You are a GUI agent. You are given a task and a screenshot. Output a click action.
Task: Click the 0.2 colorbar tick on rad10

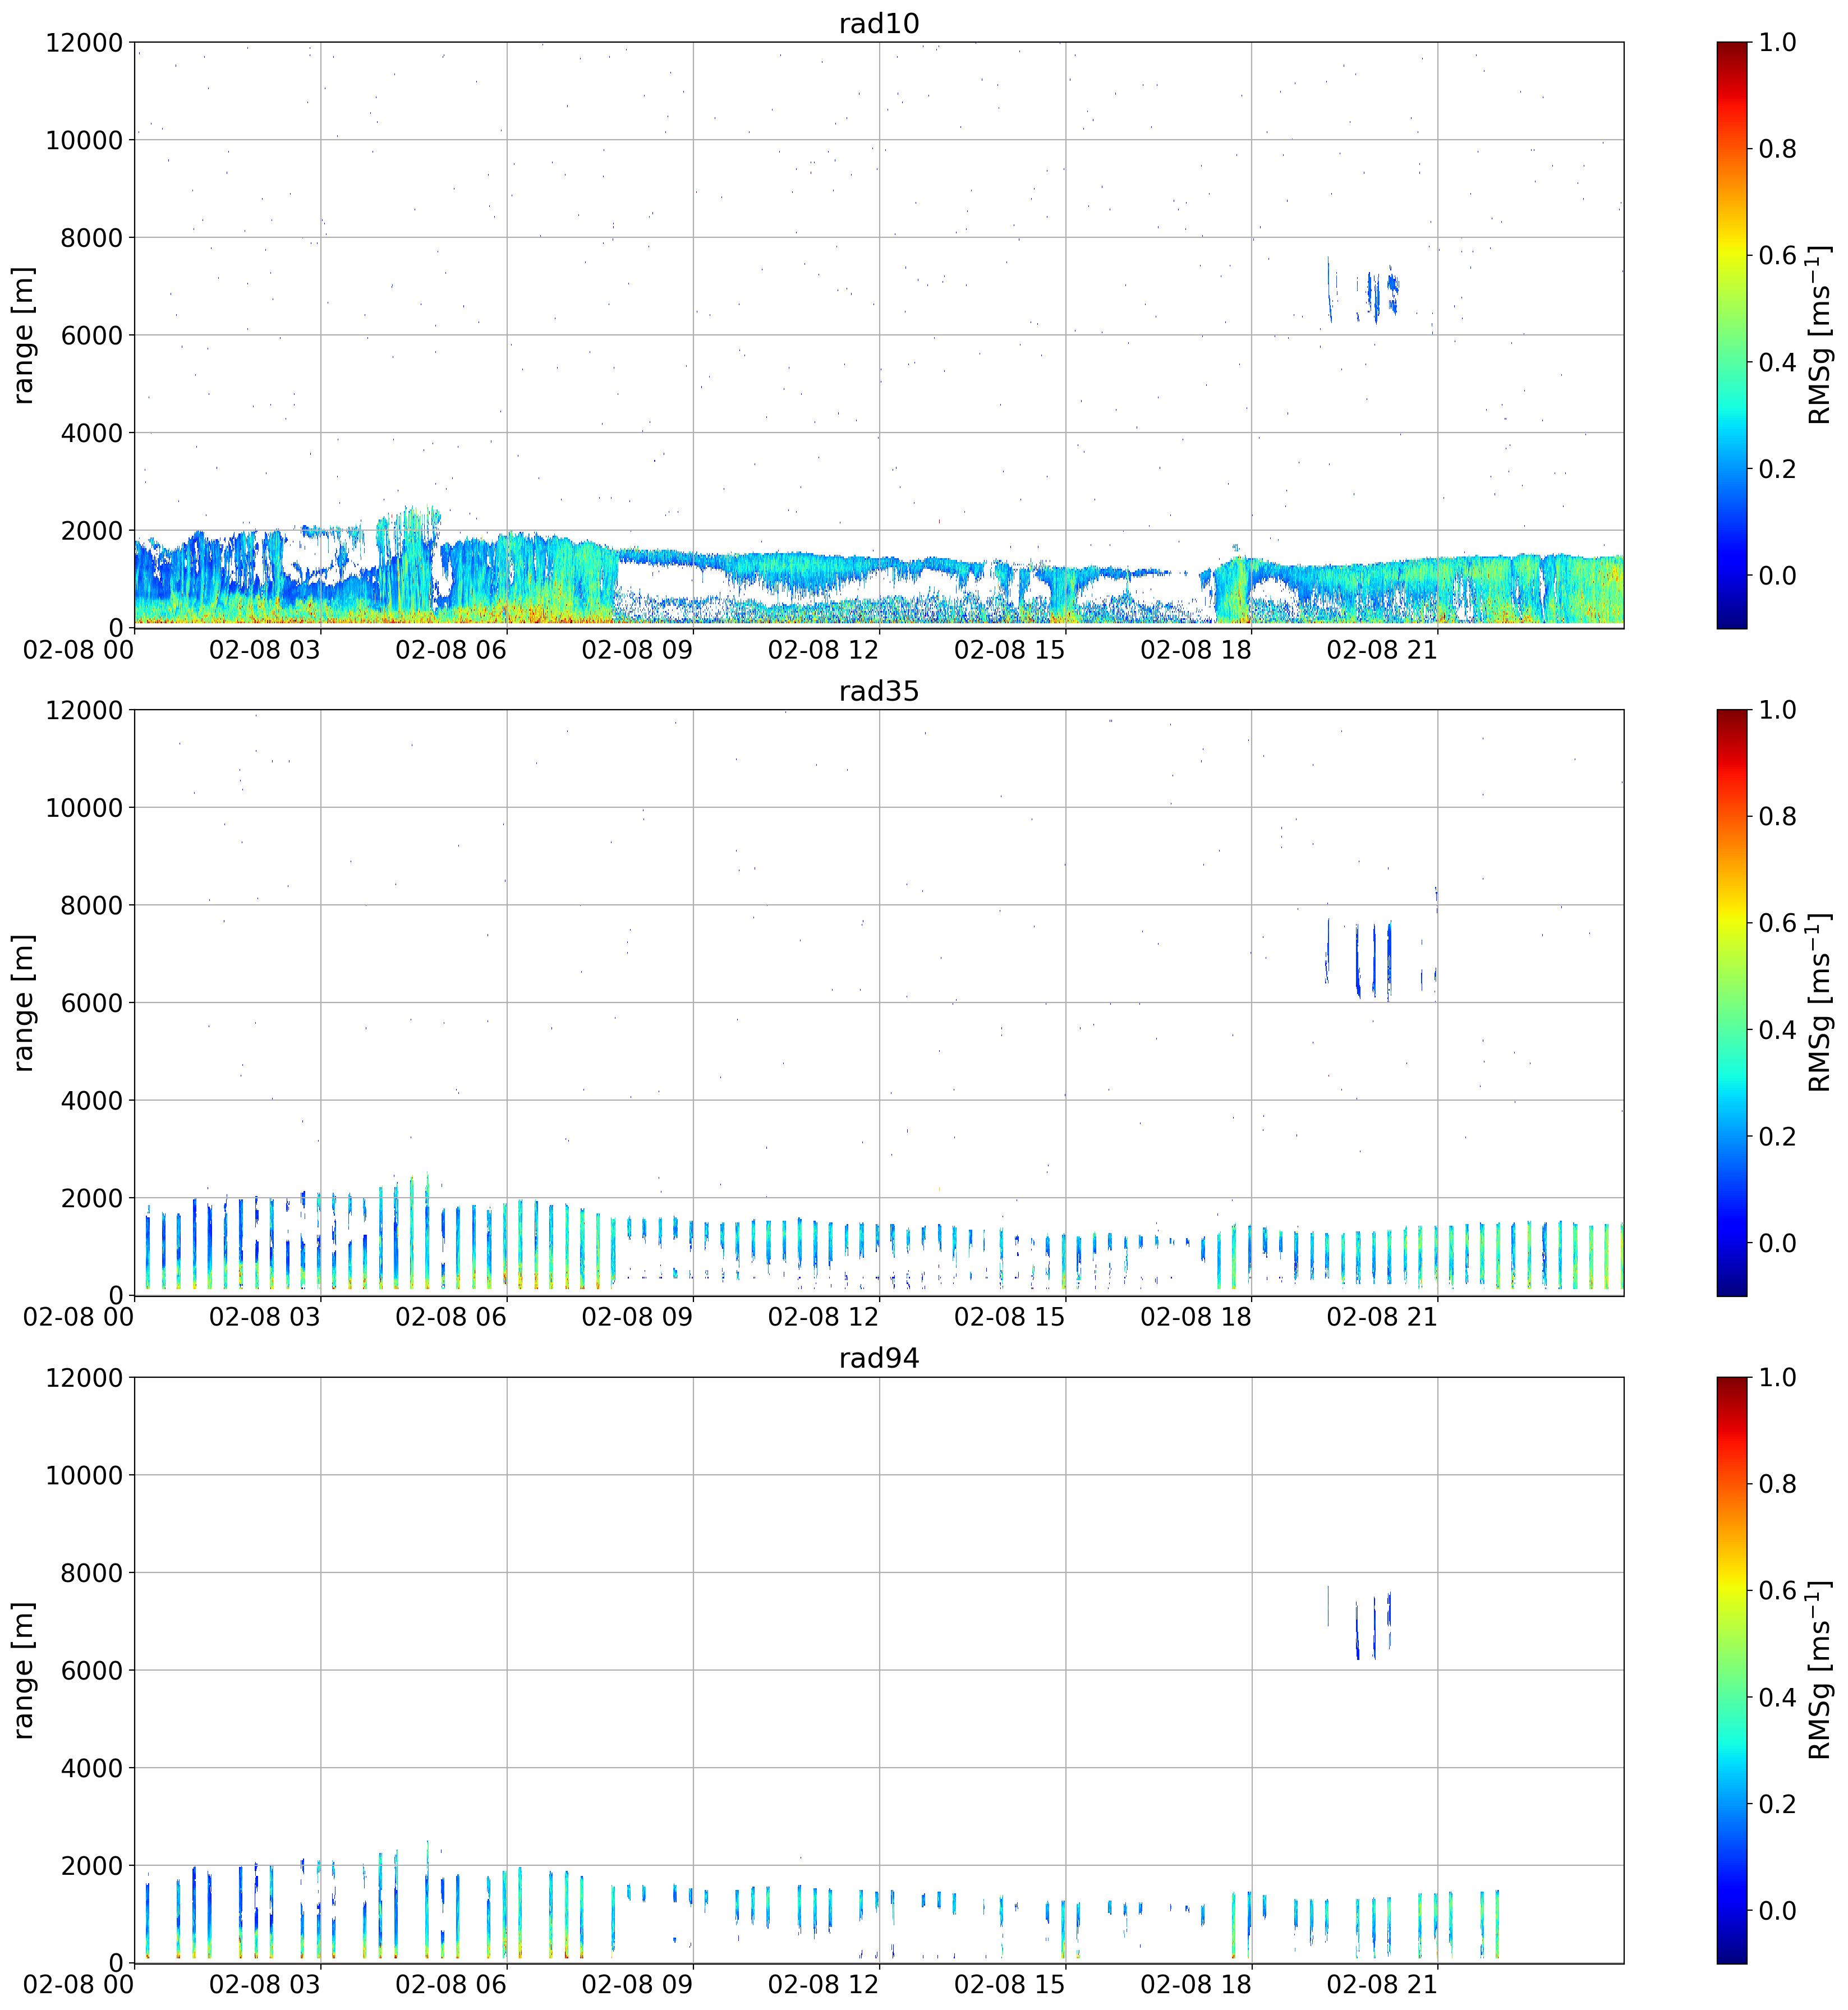coord(1777,469)
